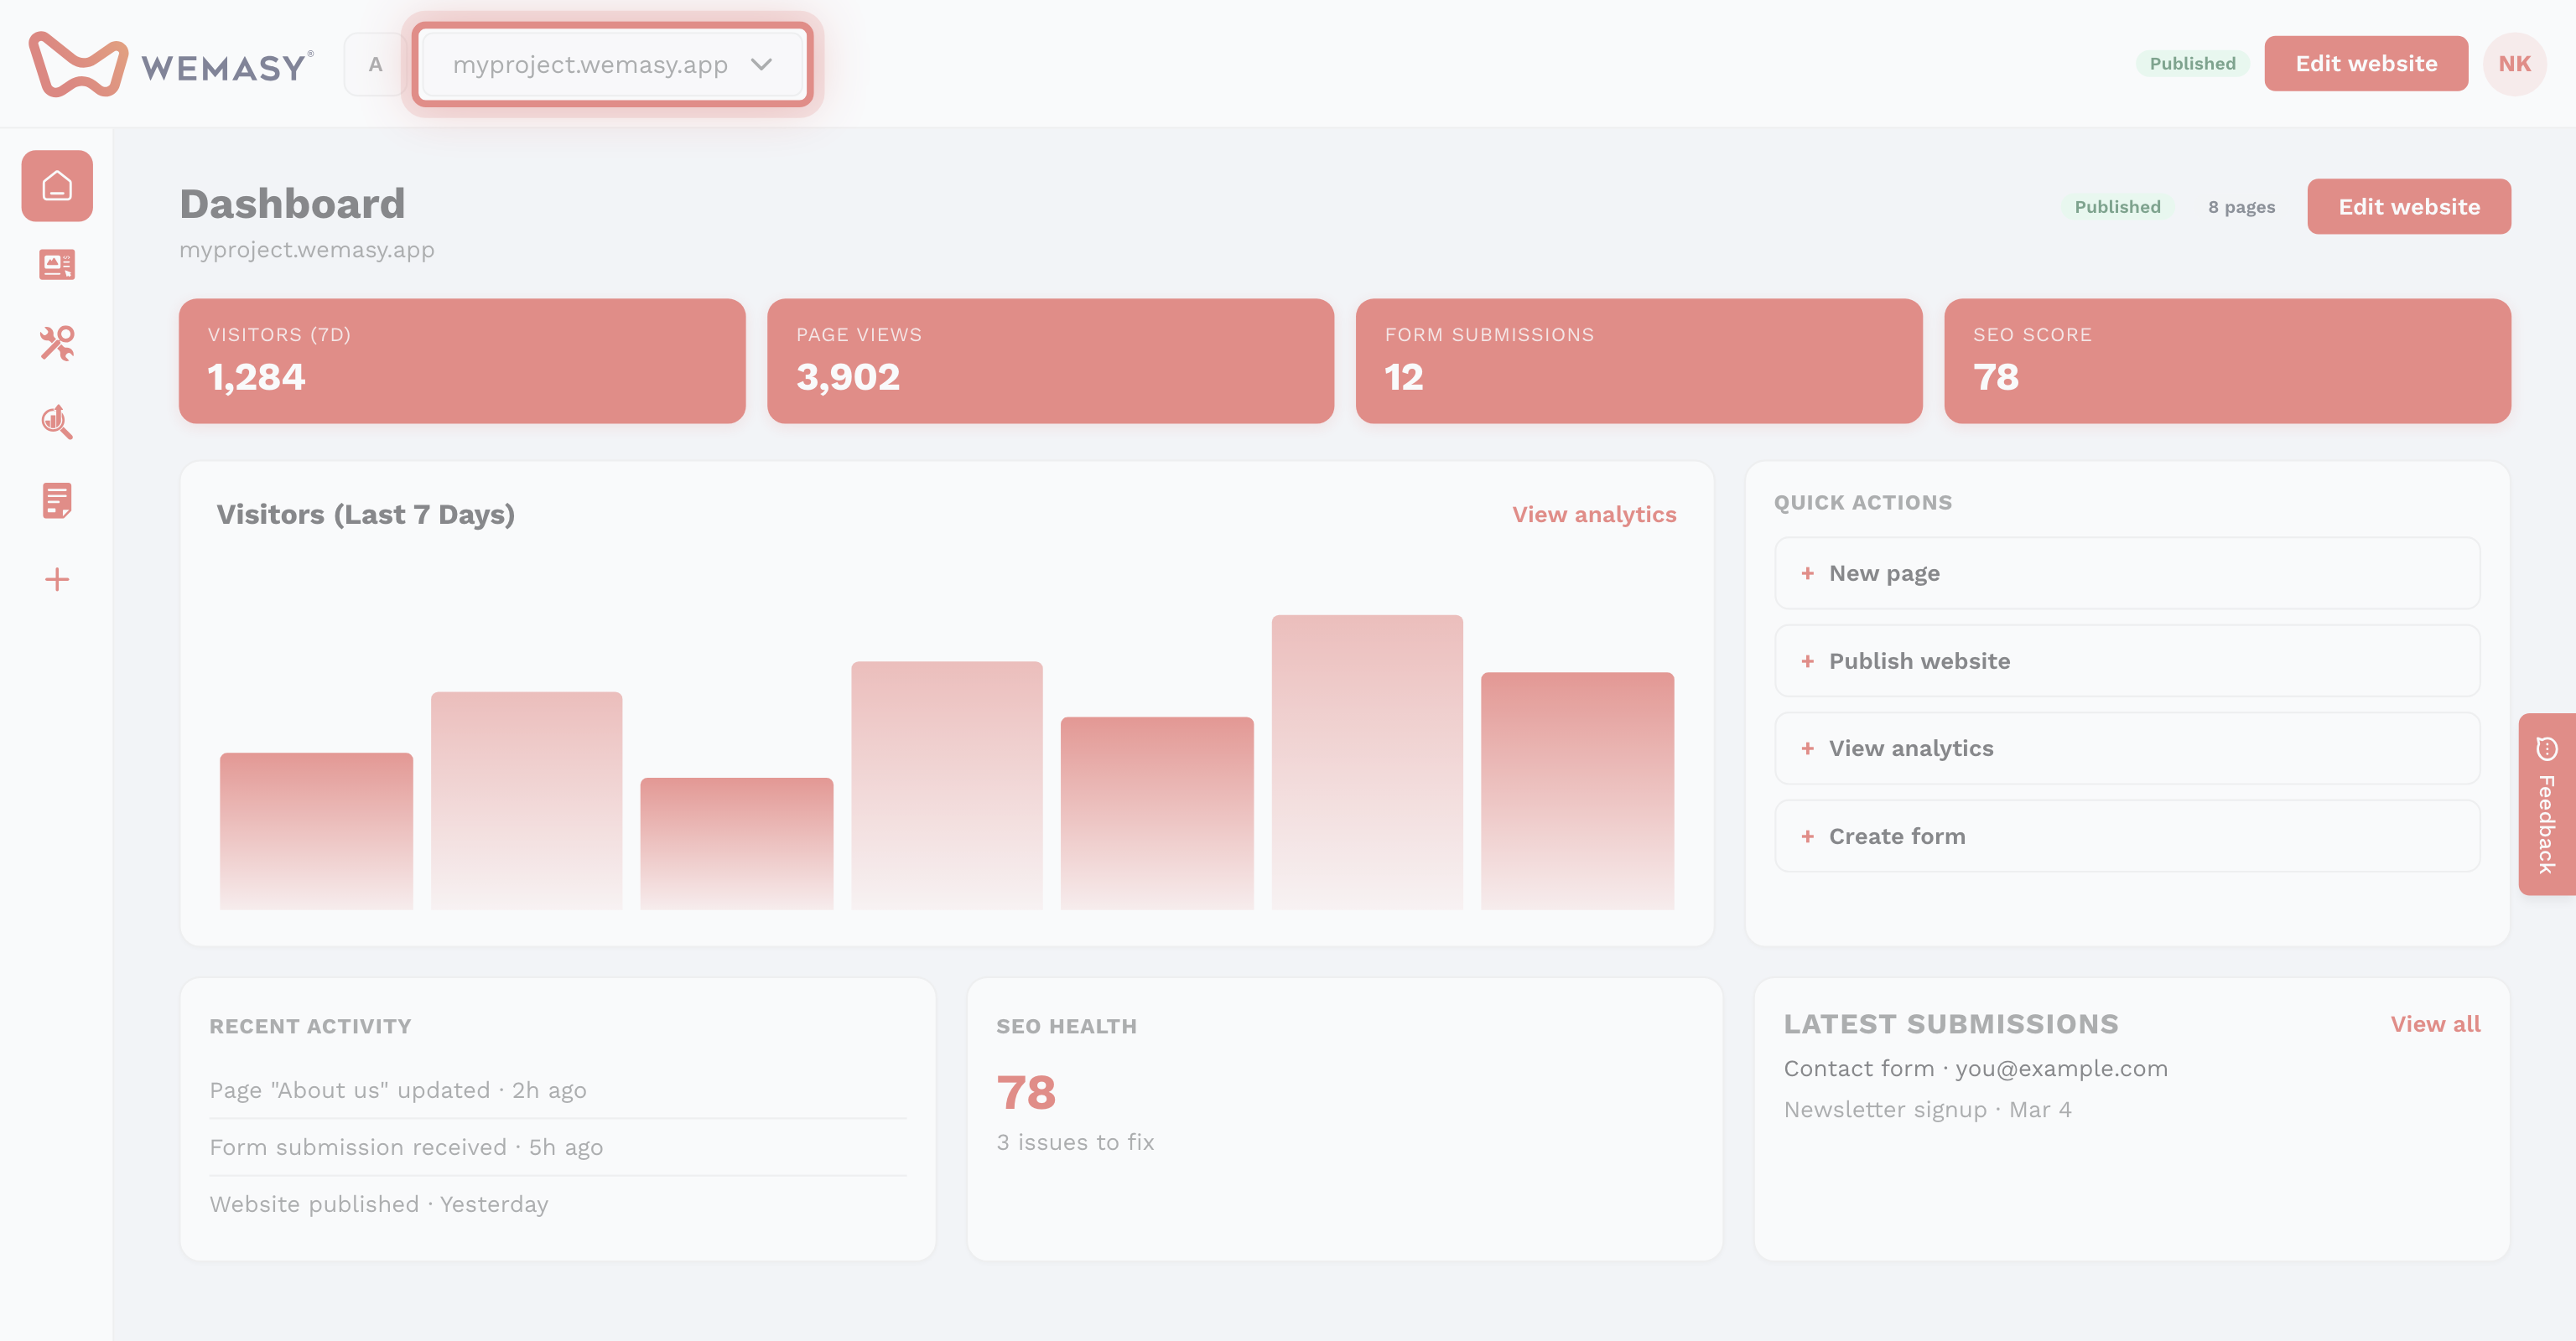Click the 8 pages label

click(2241, 207)
